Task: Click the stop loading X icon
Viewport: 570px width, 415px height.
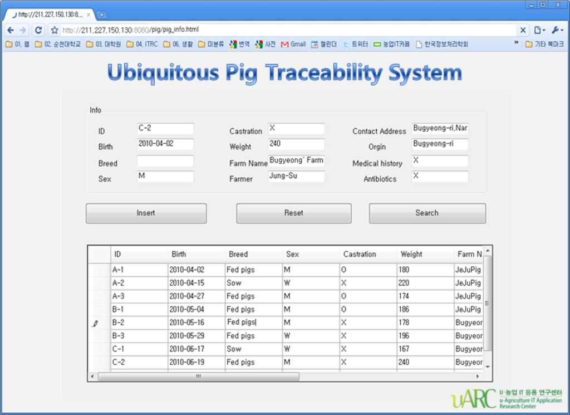Action: pyautogui.click(x=523, y=30)
